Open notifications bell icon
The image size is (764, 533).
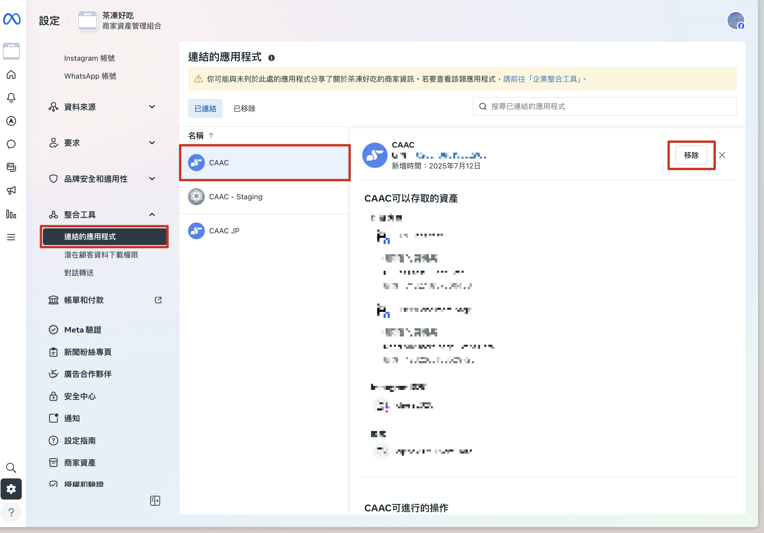pyautogui.click(x=11, y=98)
